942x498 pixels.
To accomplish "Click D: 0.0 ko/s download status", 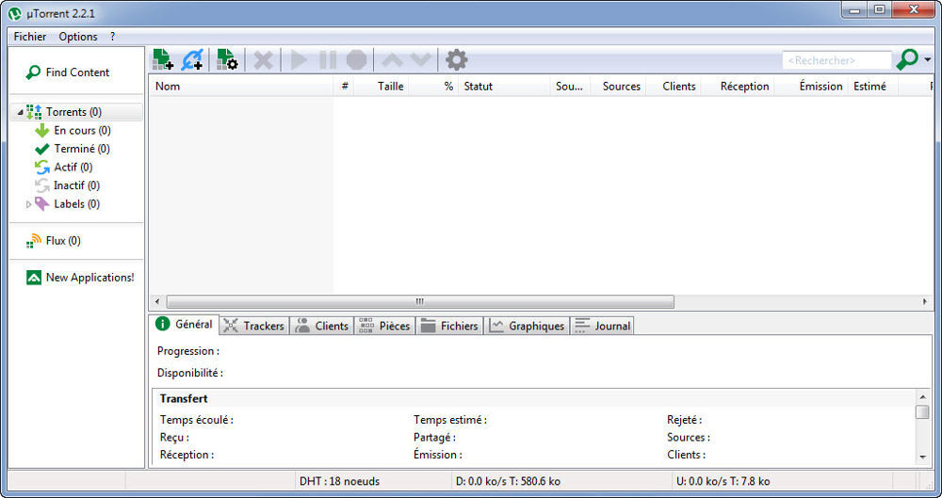I will [507, 481].
